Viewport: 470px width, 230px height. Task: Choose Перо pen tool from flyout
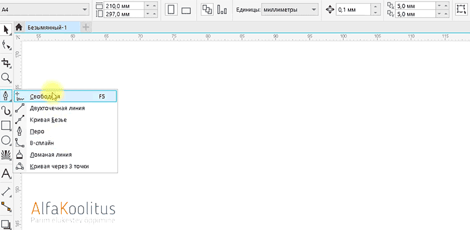pyautogui.click(x=65, y=131)
